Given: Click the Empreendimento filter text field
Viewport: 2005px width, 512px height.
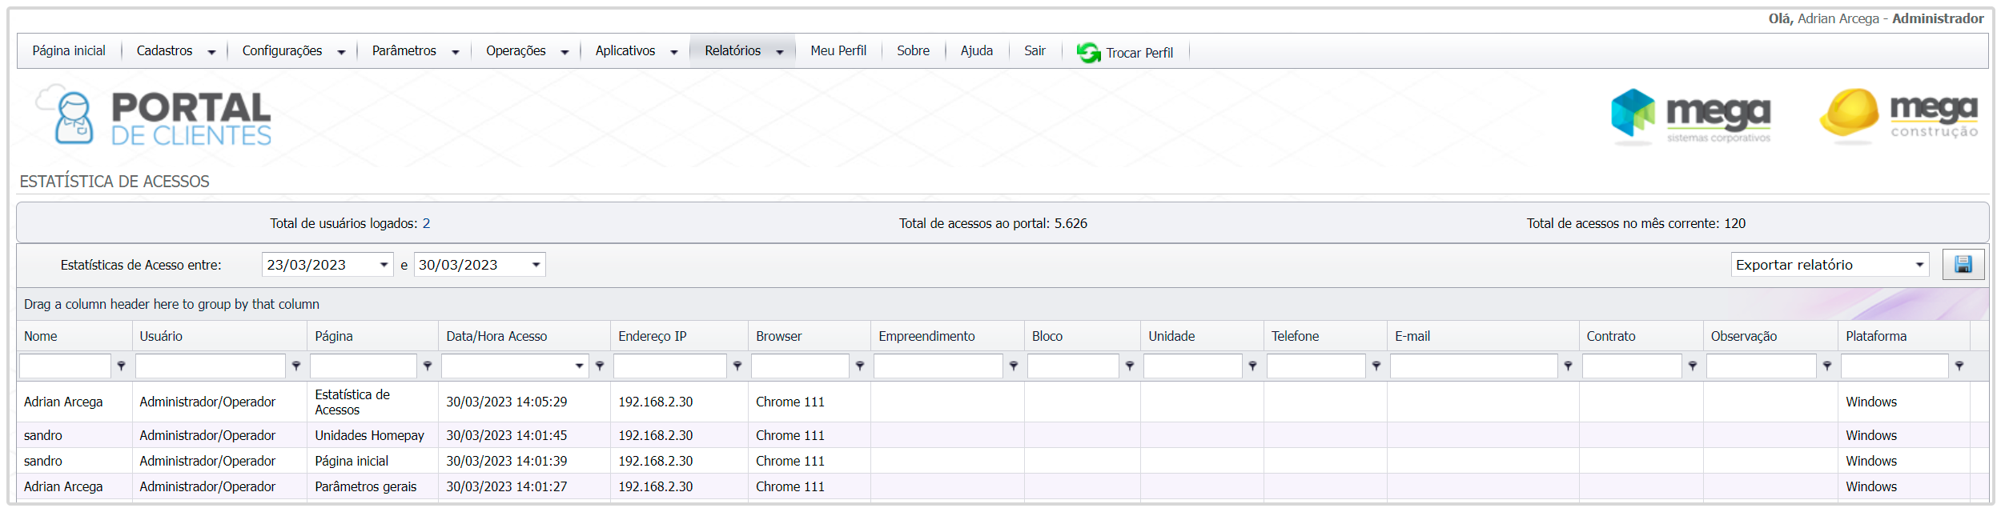Looking at the screenshot, I should coord(938,366).
